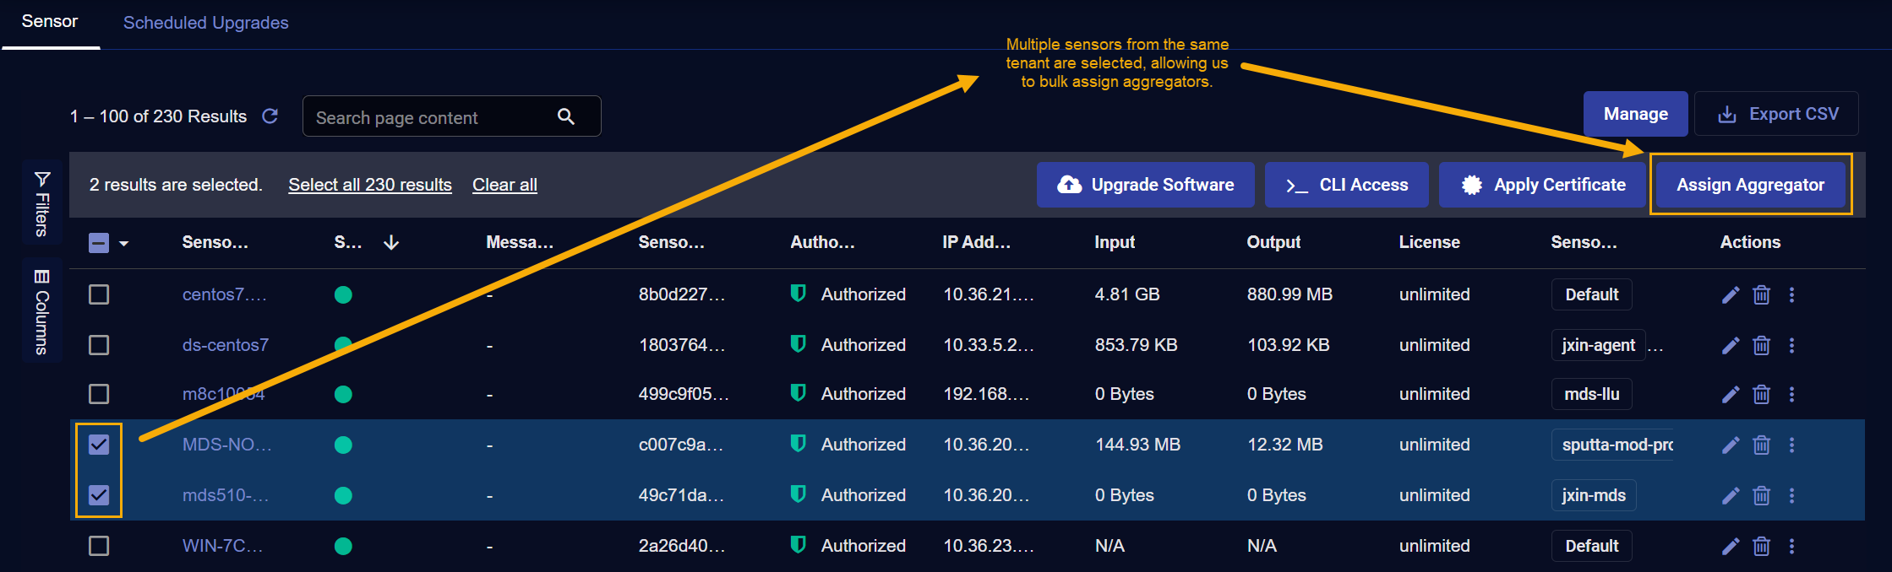This screenshot has height=572, width=1892.
Task: Open more actions for the m8c sensor
Action: click(x=1791, y=394)
